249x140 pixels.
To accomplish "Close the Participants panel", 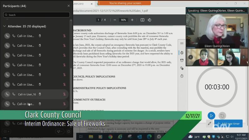I will (x=68, y=6).
